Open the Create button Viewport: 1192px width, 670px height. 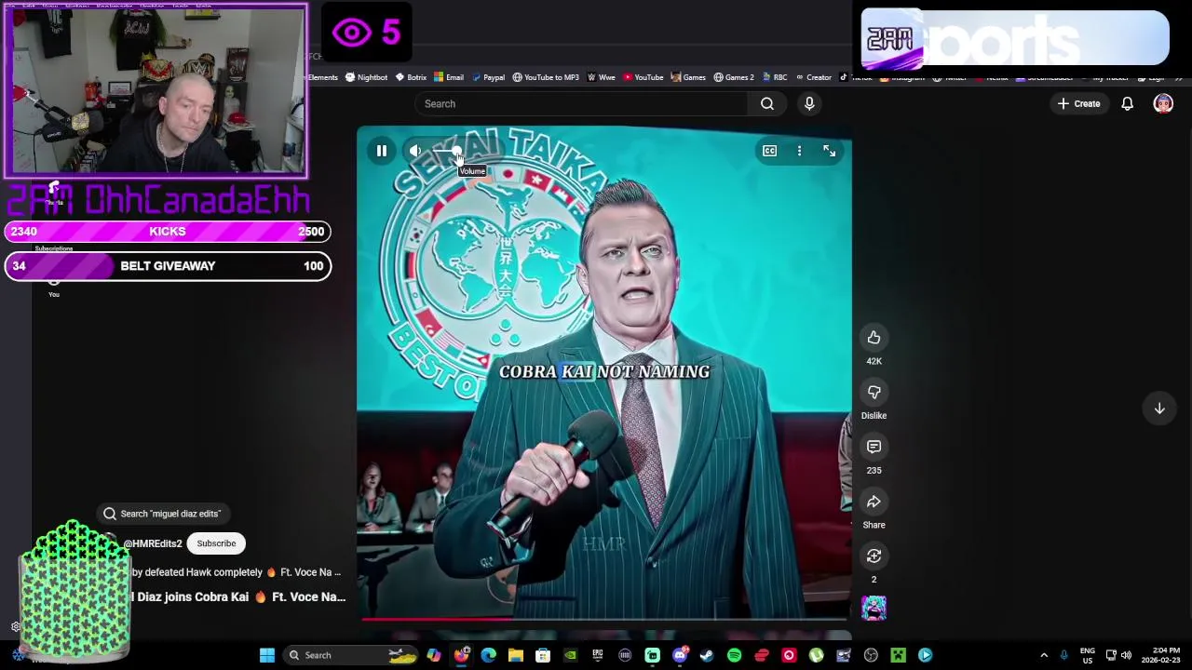[x=1078, y=104]
